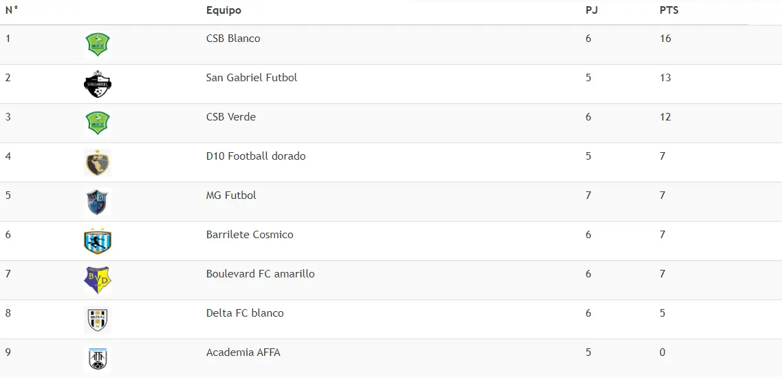Image resolution: width=782 pixels, height=380 pixels.
Task: Open the CSB Blanco team name
Action: coord(233,39)
